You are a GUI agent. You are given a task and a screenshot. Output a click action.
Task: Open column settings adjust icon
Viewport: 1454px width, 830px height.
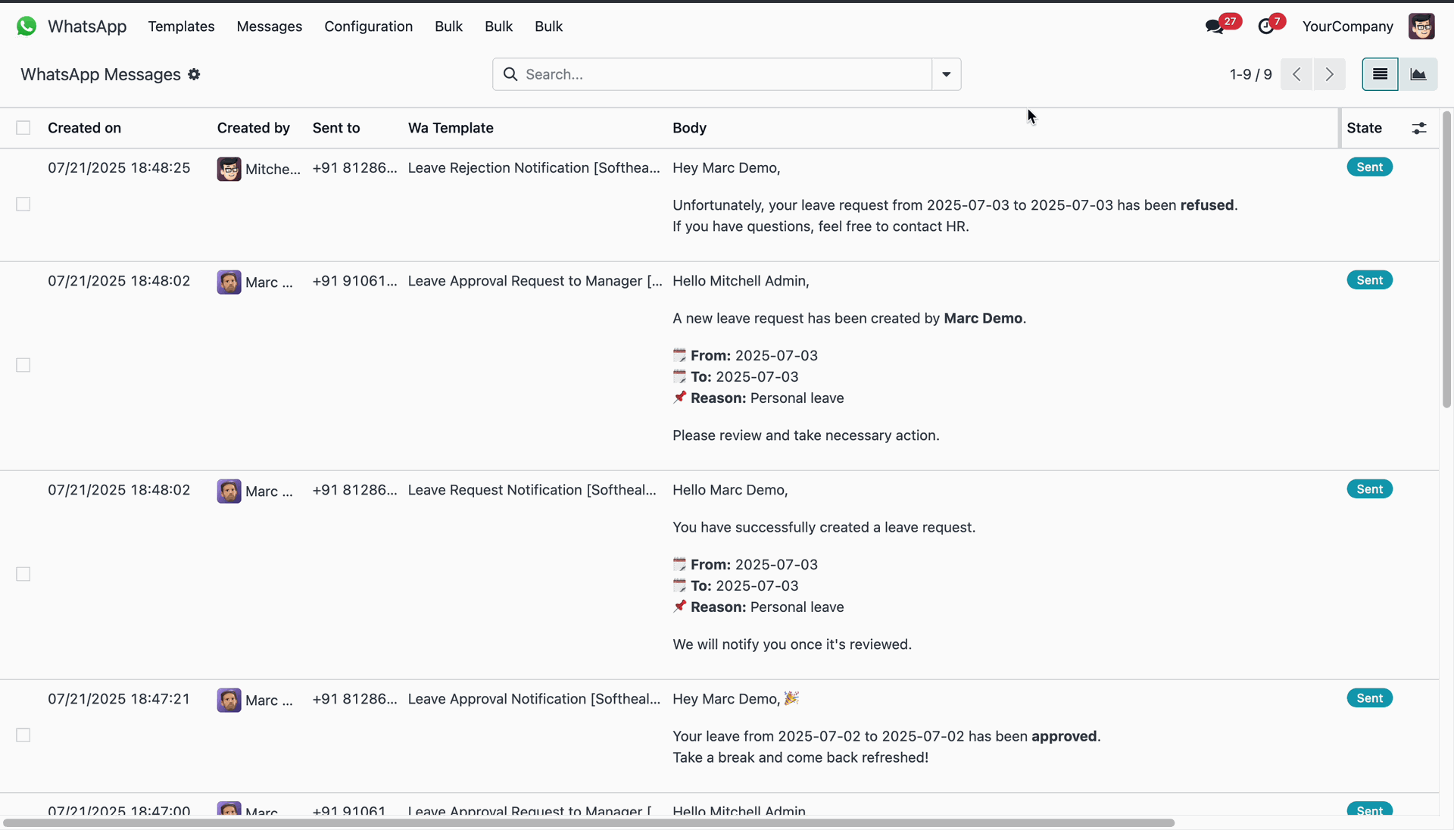(x=1419, y=128)
